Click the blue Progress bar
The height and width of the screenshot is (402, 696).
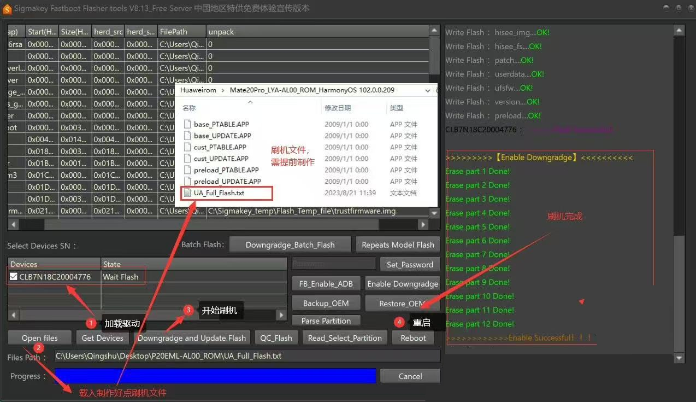[x=215, y=376]
